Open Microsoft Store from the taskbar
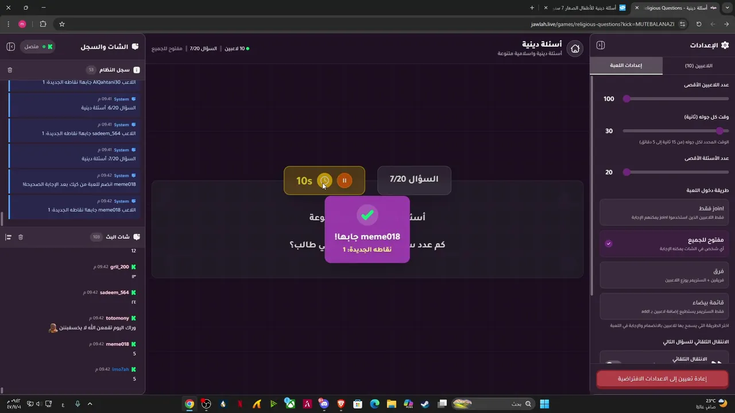The image size is (735, 413). point(358,404)
